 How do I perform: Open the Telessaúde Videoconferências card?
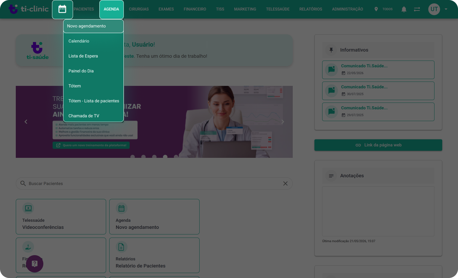tap(61, 217)
